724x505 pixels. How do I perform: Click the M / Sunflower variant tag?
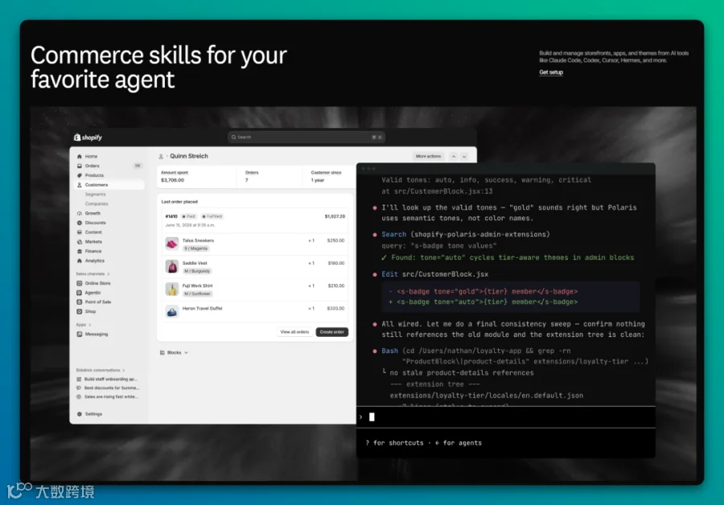pos(197,294)
